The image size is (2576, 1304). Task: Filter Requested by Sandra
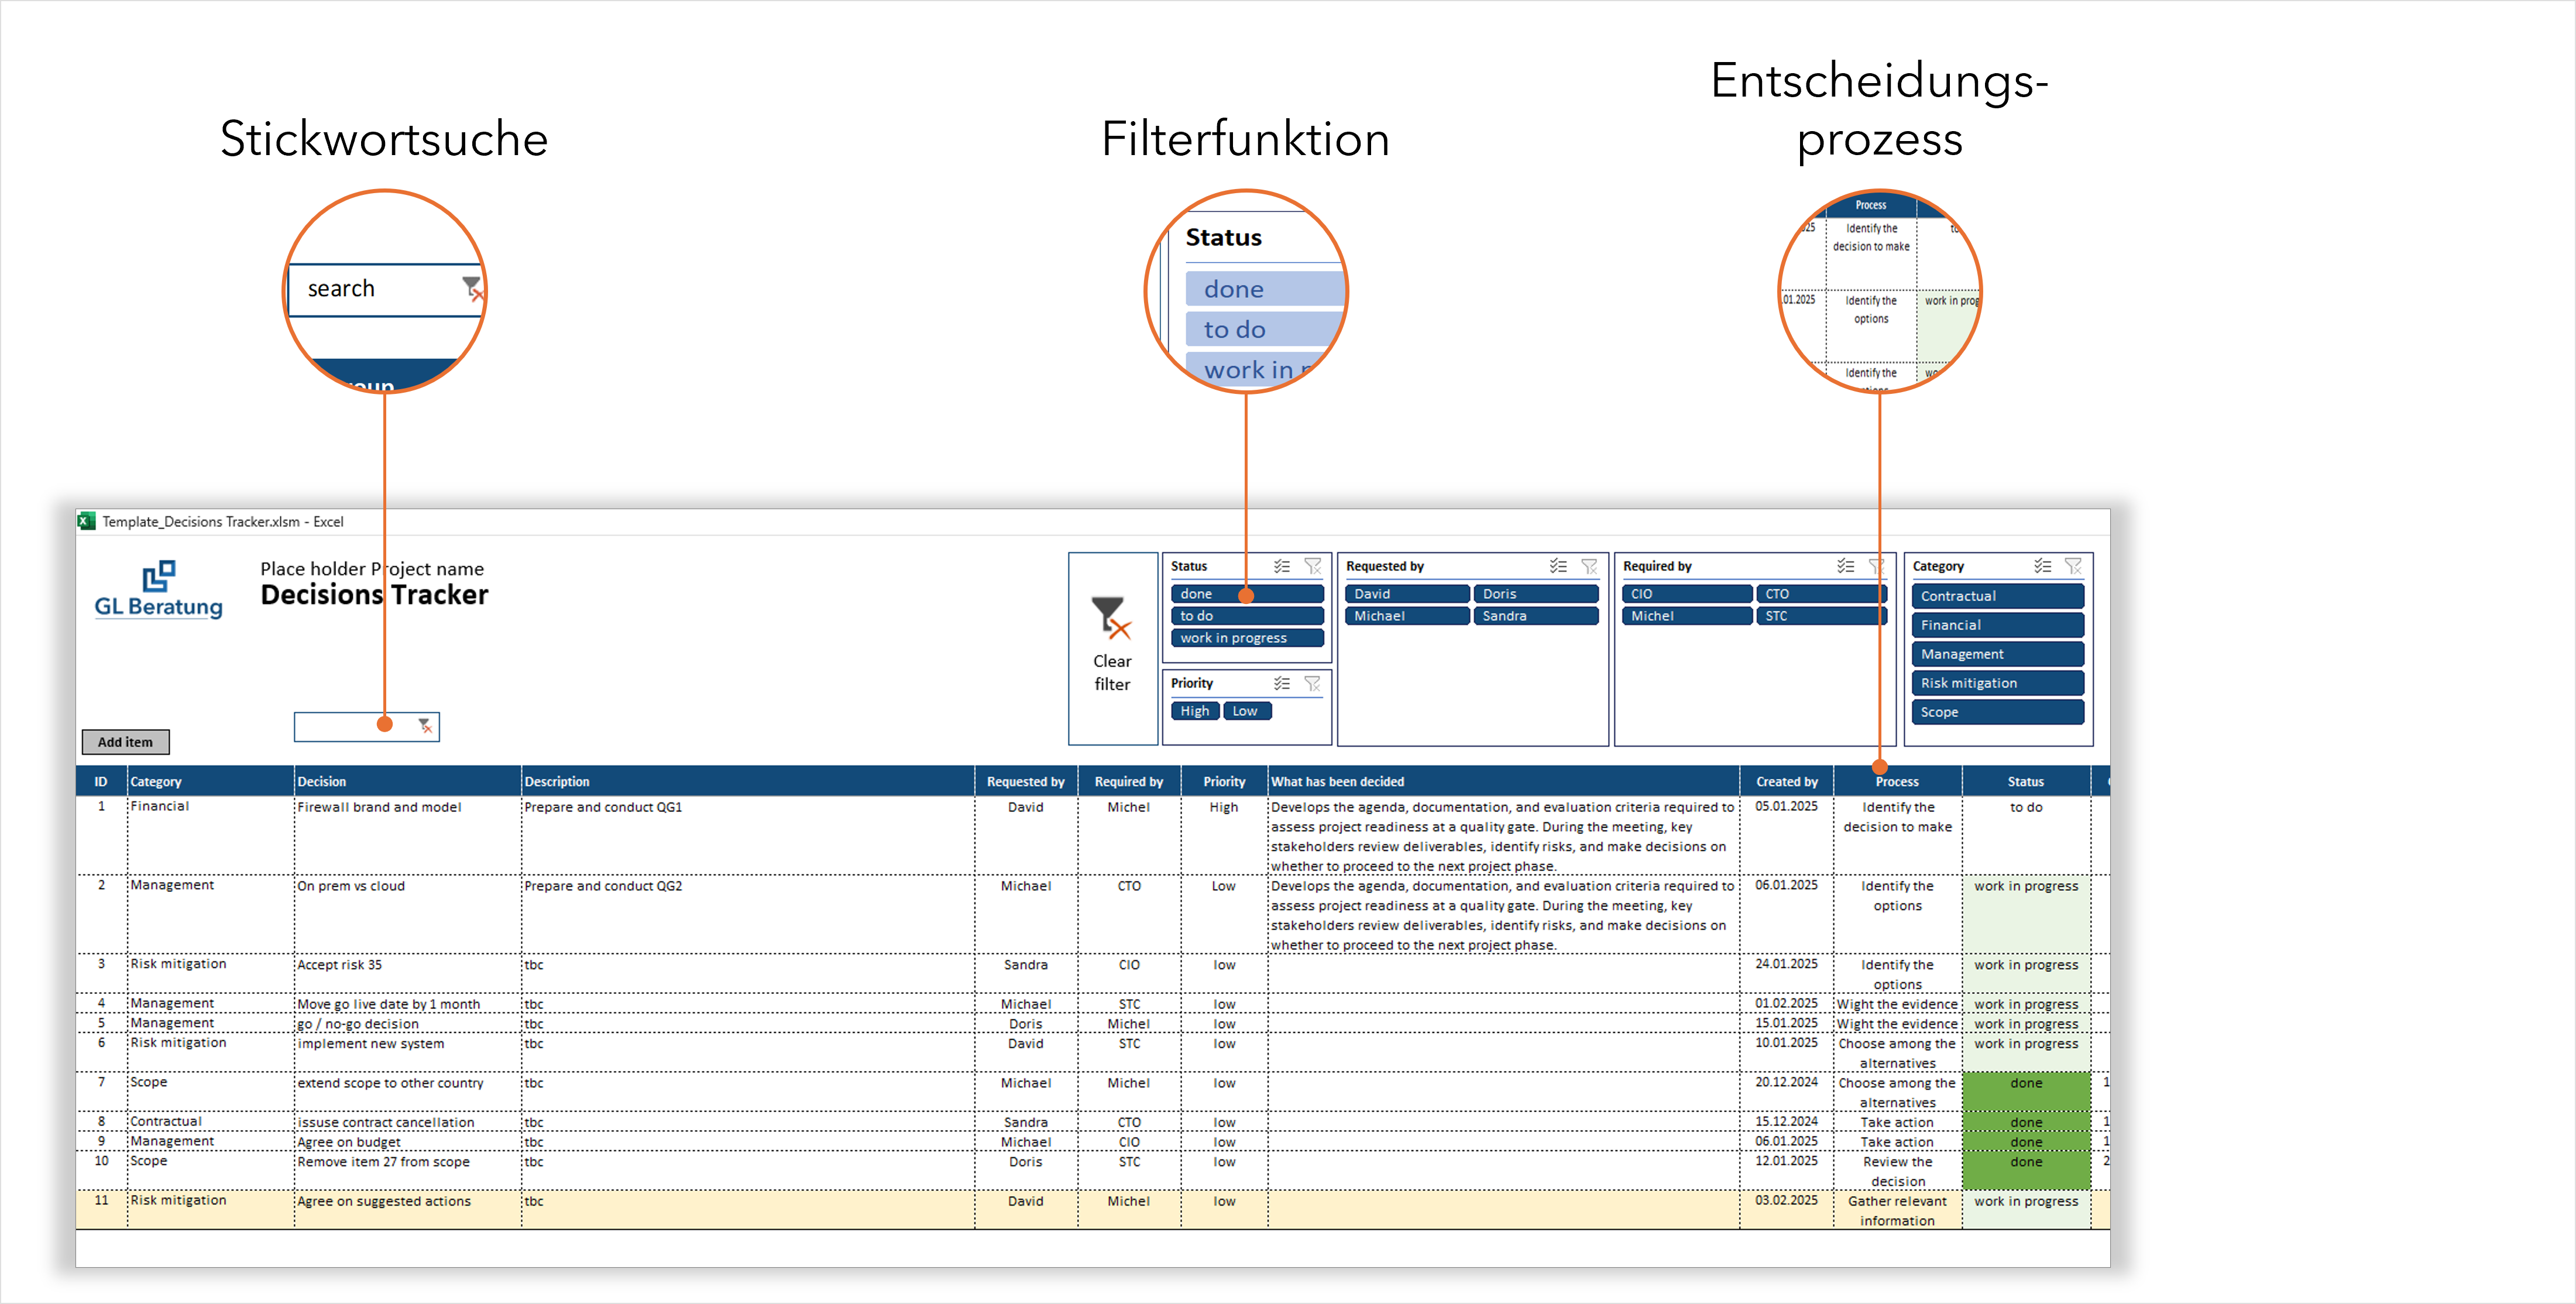(1536, 616)
